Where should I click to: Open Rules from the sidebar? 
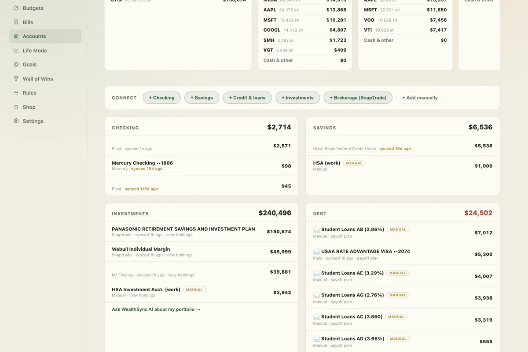(x=45, y=92)
